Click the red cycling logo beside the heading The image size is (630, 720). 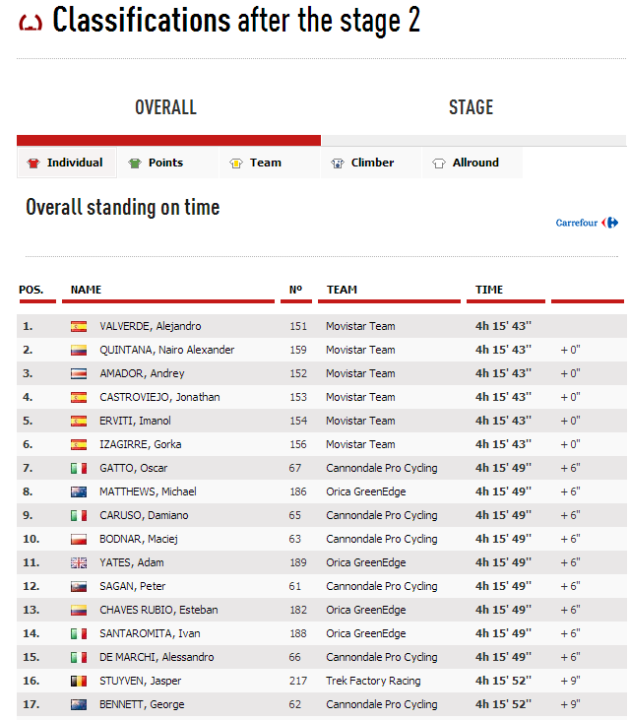(x=31, y=23)
